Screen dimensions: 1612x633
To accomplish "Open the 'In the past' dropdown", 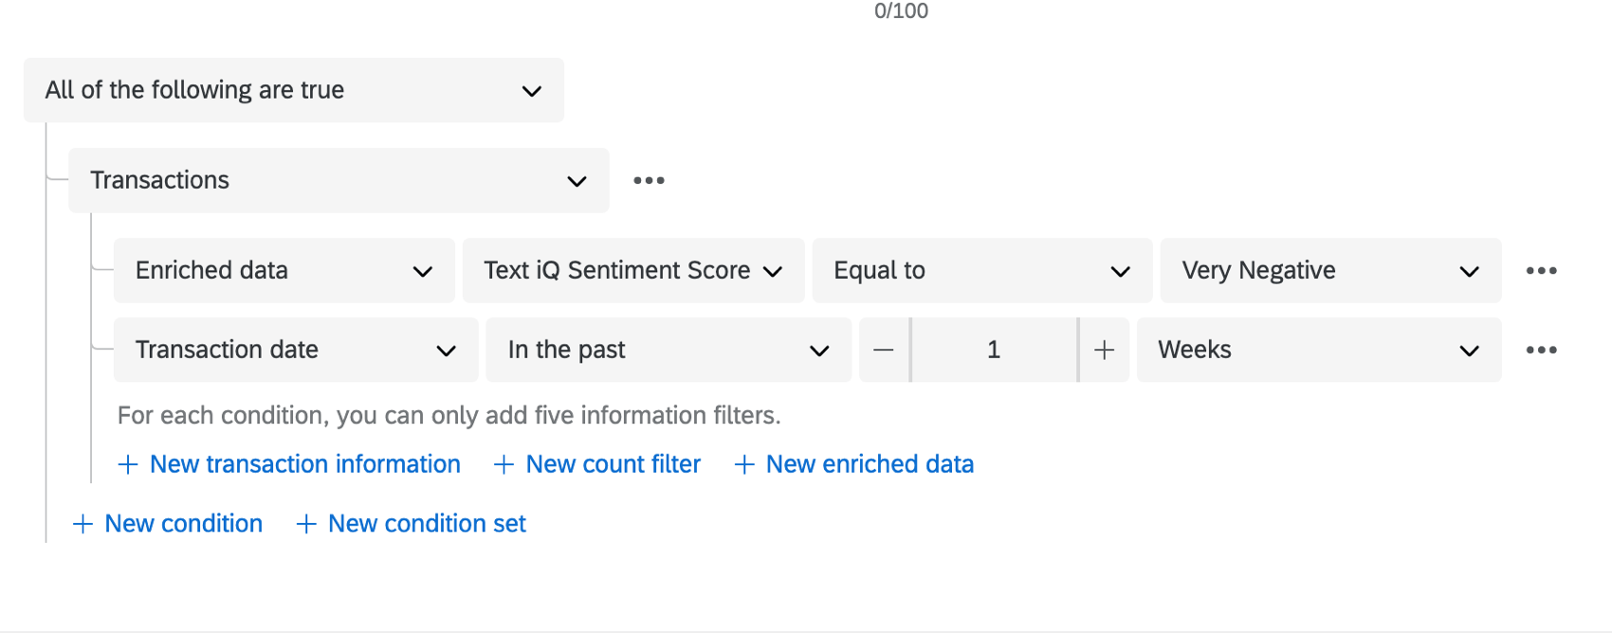I will coord(668,349).
